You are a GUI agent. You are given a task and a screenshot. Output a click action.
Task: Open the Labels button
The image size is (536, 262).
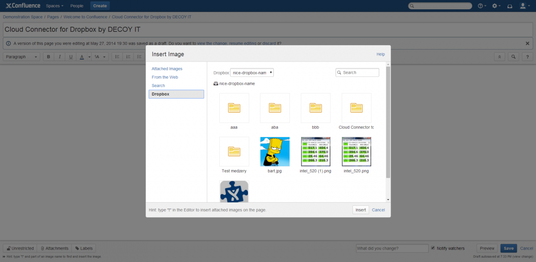pos(84,248)
